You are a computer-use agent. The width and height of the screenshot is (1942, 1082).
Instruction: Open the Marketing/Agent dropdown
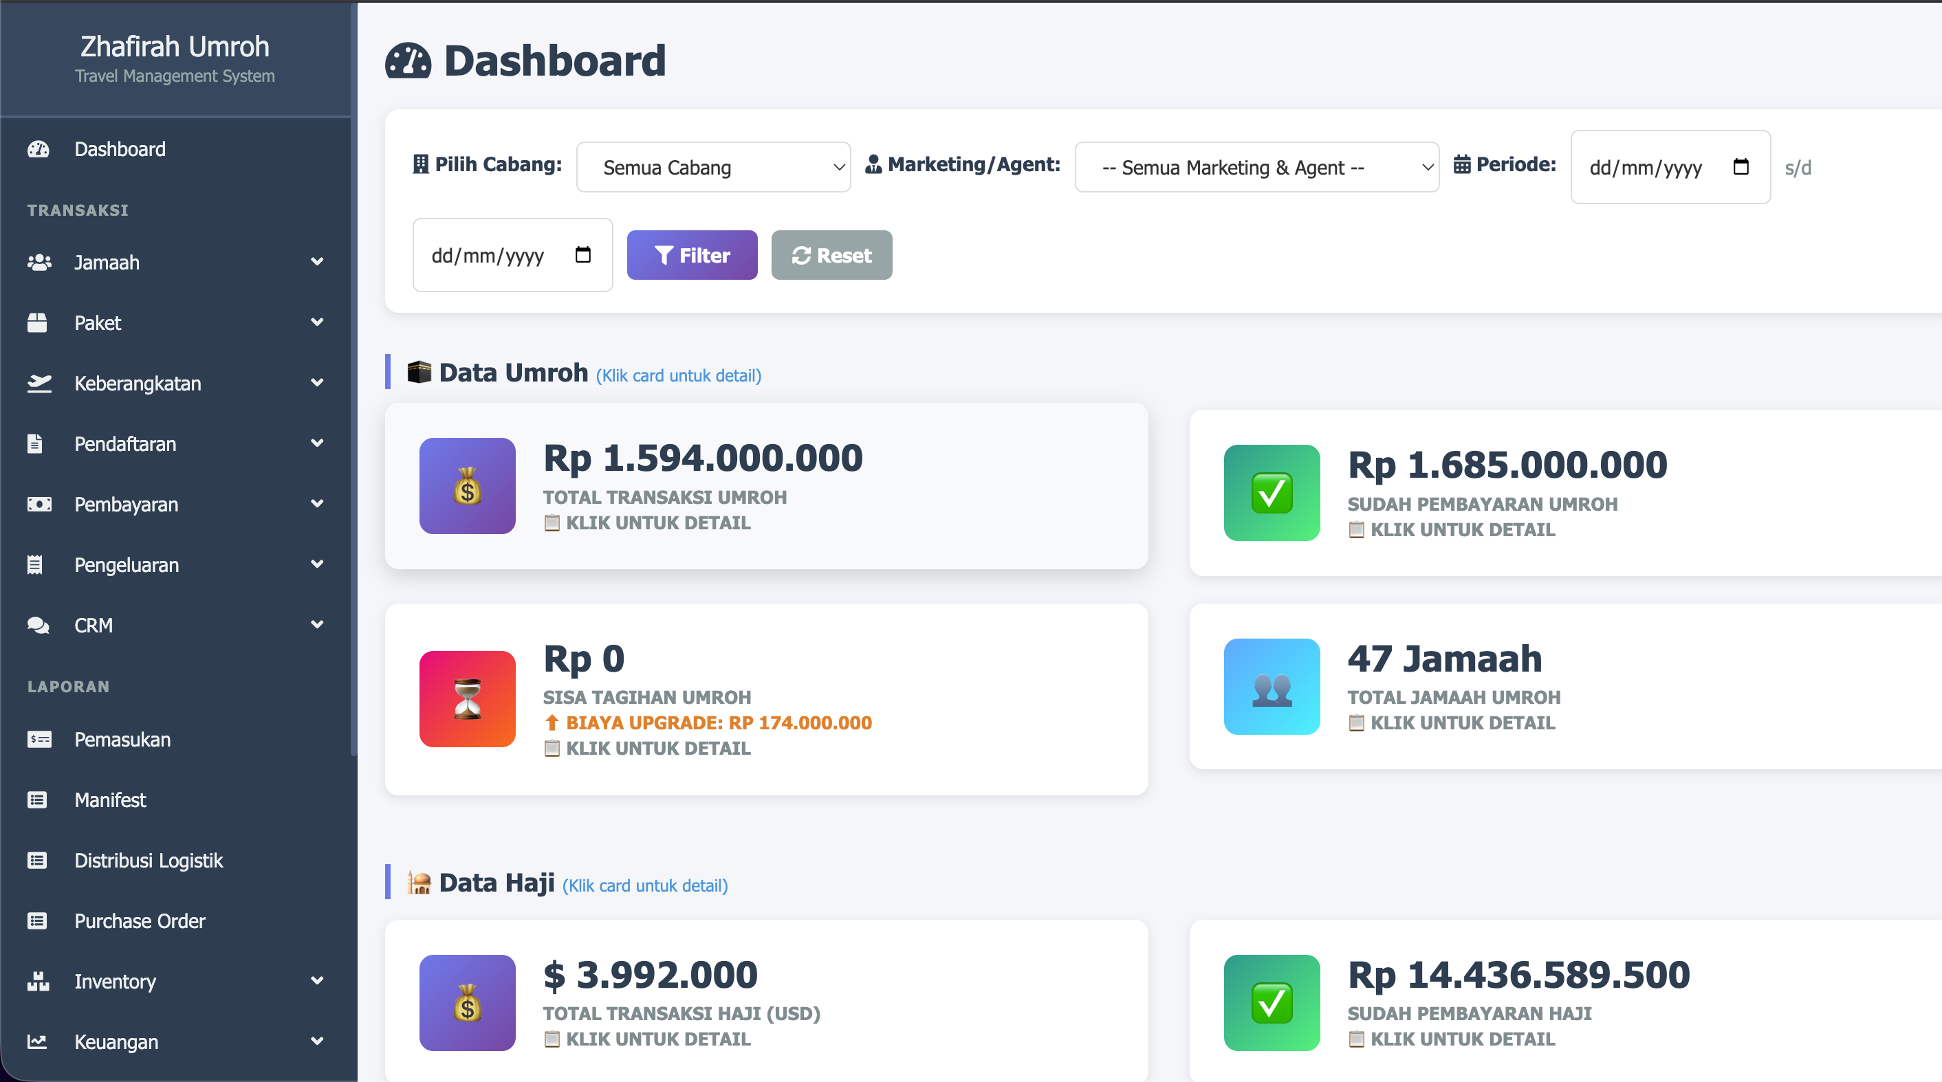coord(1256,167)
